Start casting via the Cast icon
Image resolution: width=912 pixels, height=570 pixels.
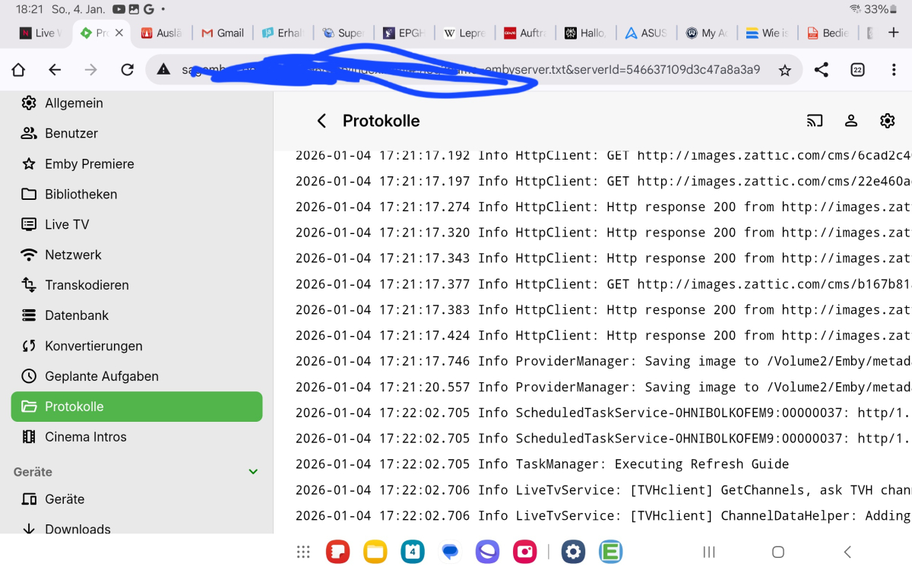814,120
